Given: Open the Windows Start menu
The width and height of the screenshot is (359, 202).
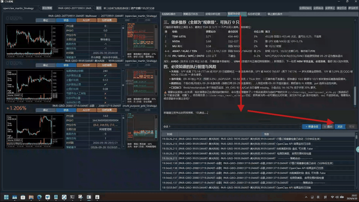Looking at the screenshot, I should (x=6, y=197).
